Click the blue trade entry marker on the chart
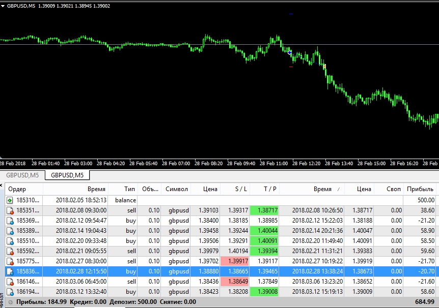This screenshot has width=439, height=308. [x=290, y=52]
